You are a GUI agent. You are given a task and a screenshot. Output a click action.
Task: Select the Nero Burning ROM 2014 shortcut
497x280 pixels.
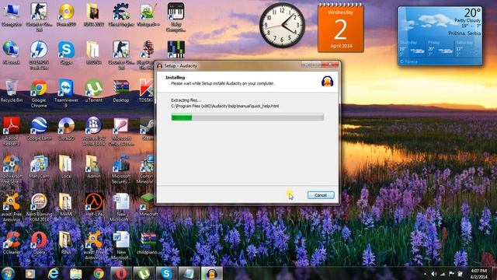(39, 208)
